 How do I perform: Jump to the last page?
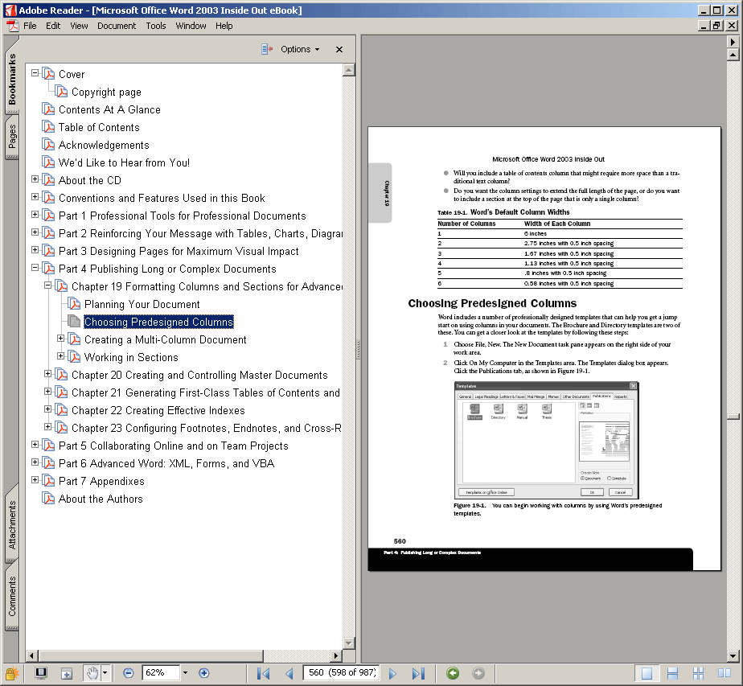(x=418, y=673)
